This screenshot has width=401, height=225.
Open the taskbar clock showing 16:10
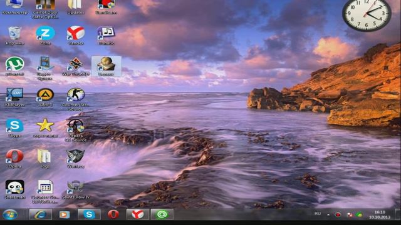(380, 214)
